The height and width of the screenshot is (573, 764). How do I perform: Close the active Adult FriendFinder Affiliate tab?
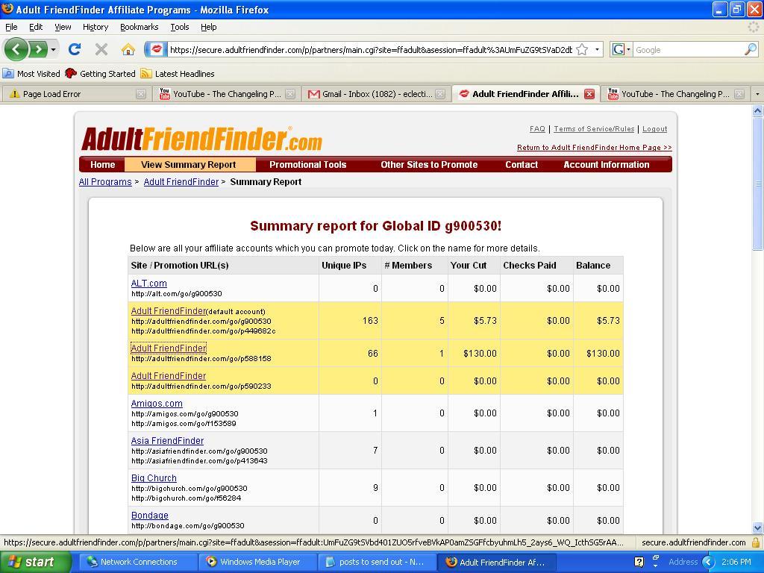(589, 94)
